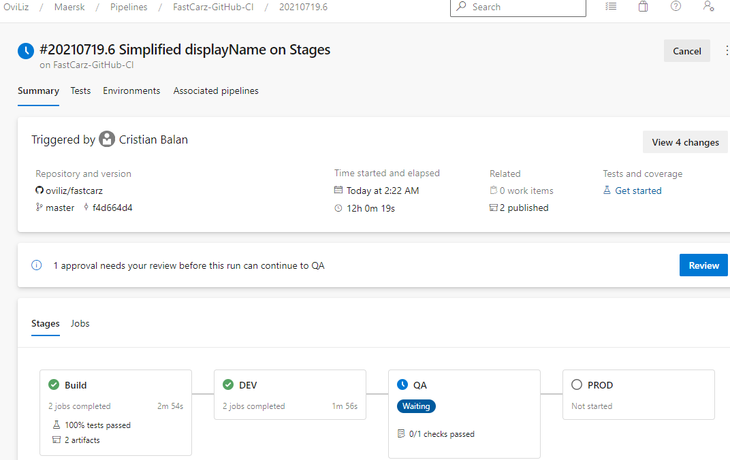Viewport: 730px width, 460px height.
Task: Open the help question mark icon
Action: [x=676, y=6]
